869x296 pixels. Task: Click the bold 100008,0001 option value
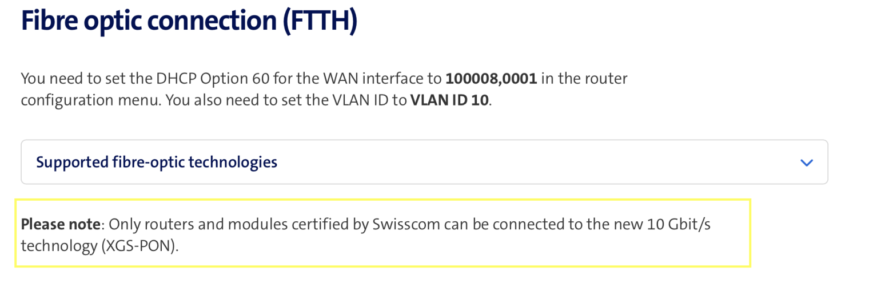point(491,79)
